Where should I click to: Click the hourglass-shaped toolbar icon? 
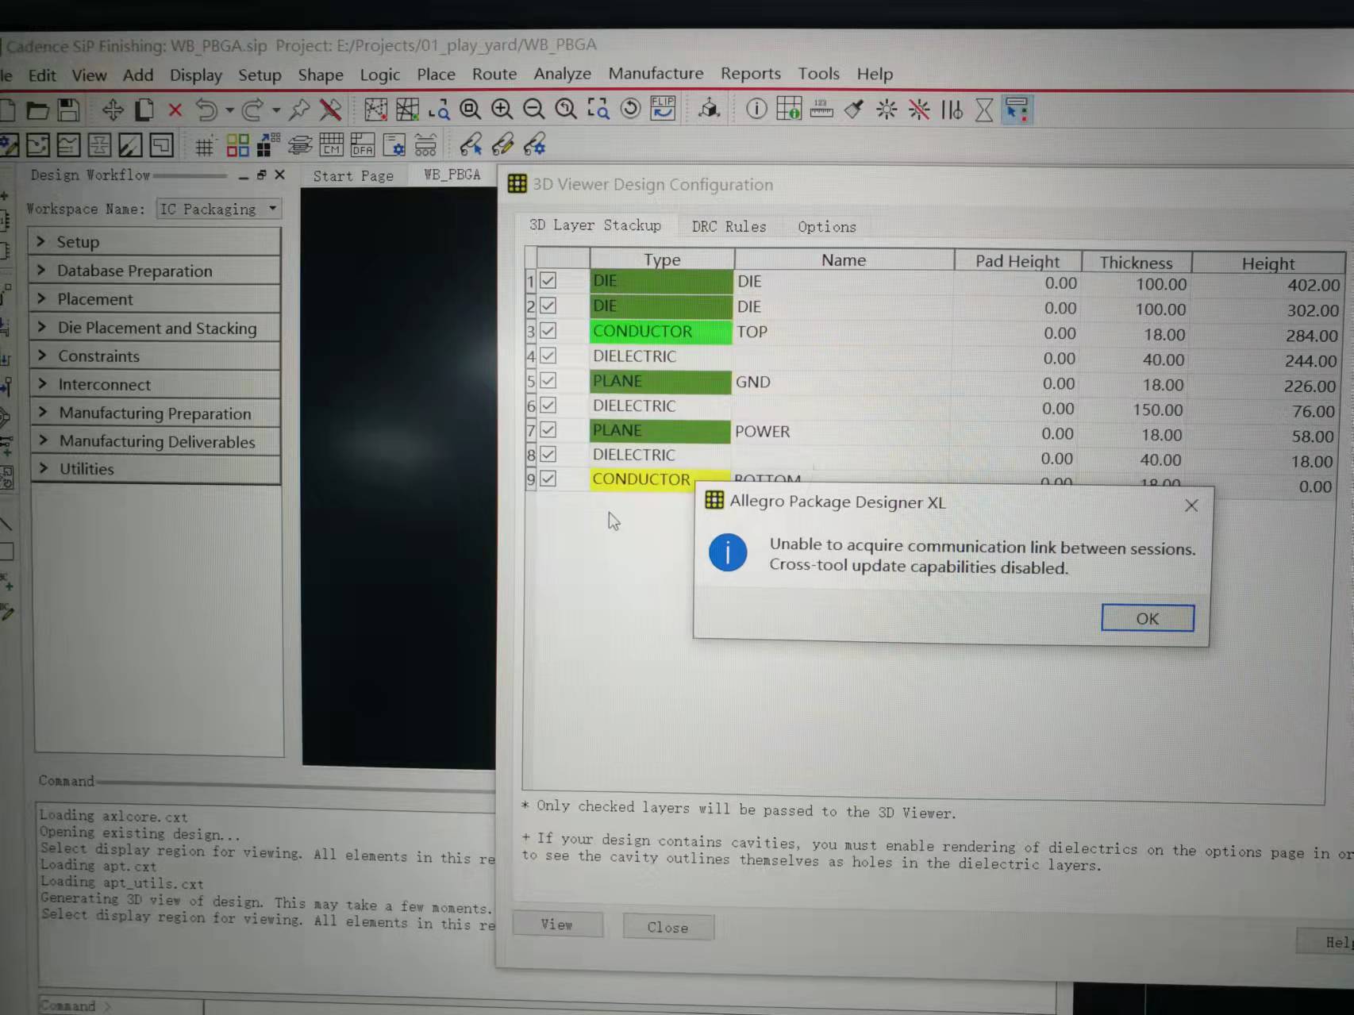coord(984,110)
